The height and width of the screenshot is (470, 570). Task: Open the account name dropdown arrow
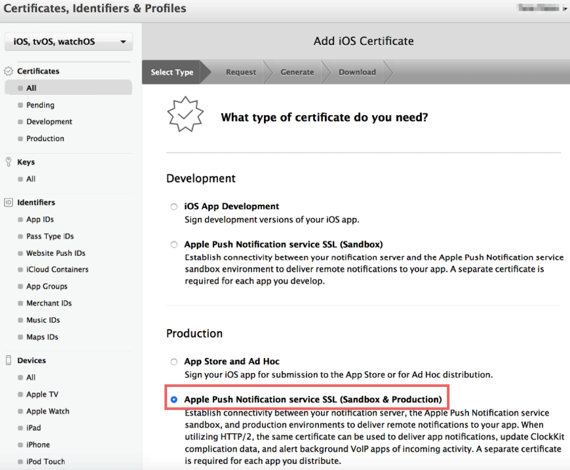coord(565,8)
